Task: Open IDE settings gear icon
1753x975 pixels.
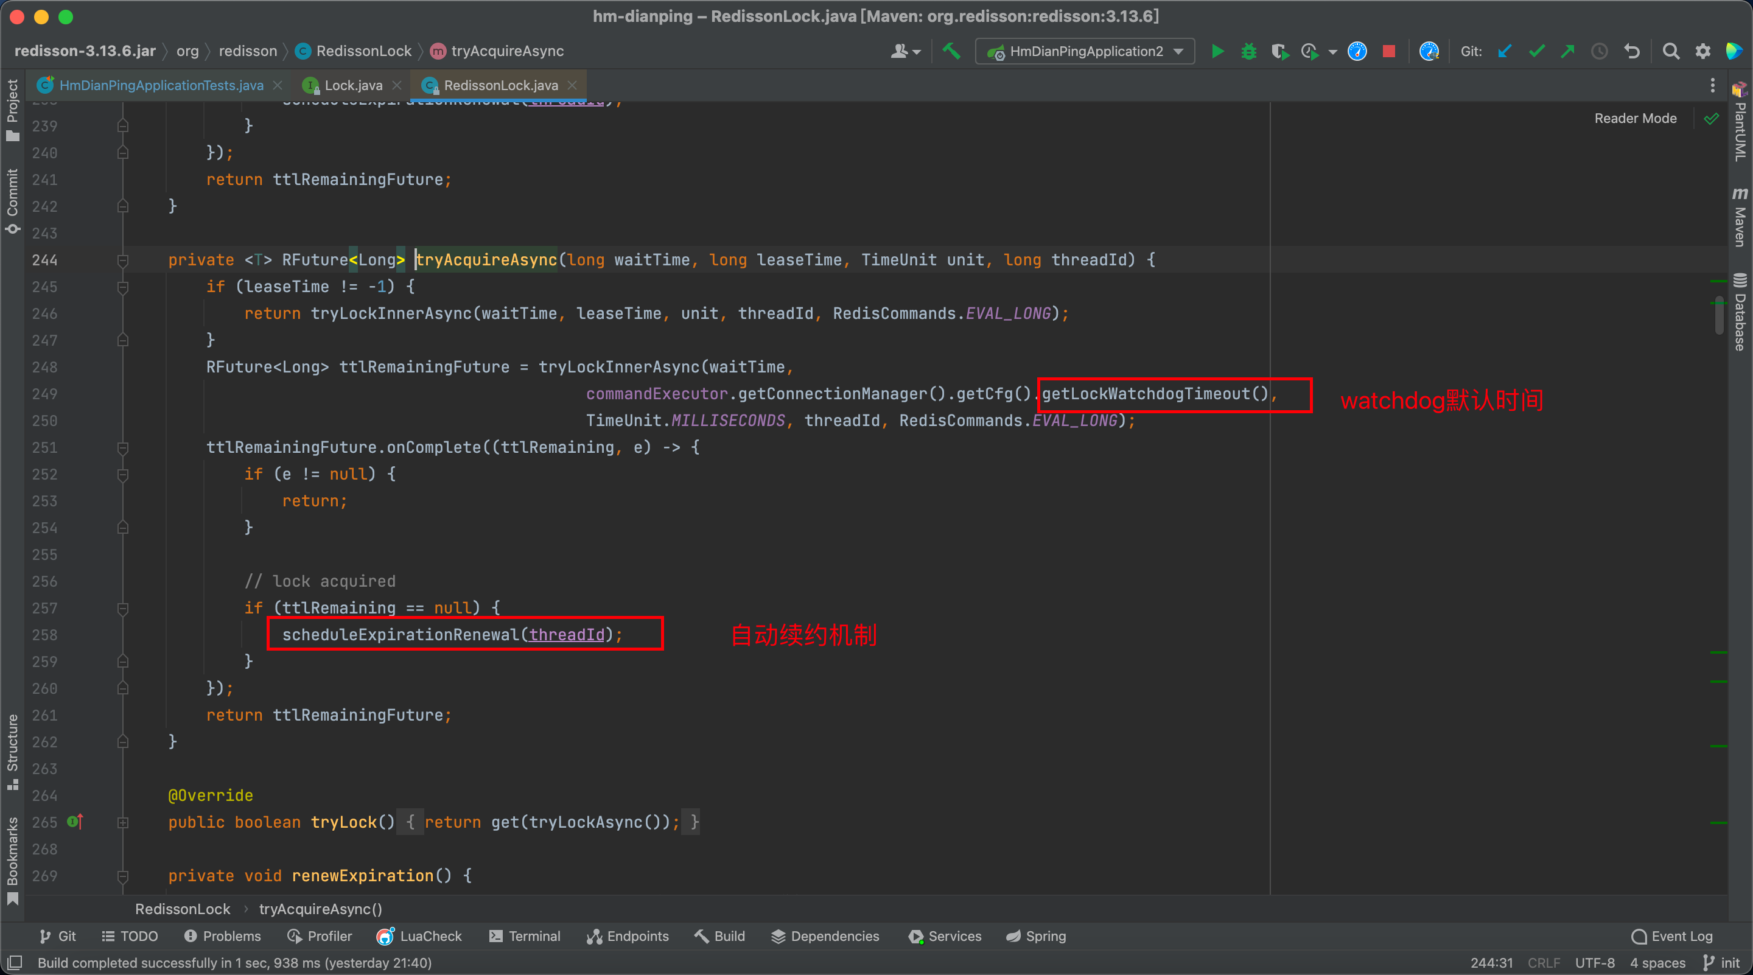Action: click(x=1702, y=51)
